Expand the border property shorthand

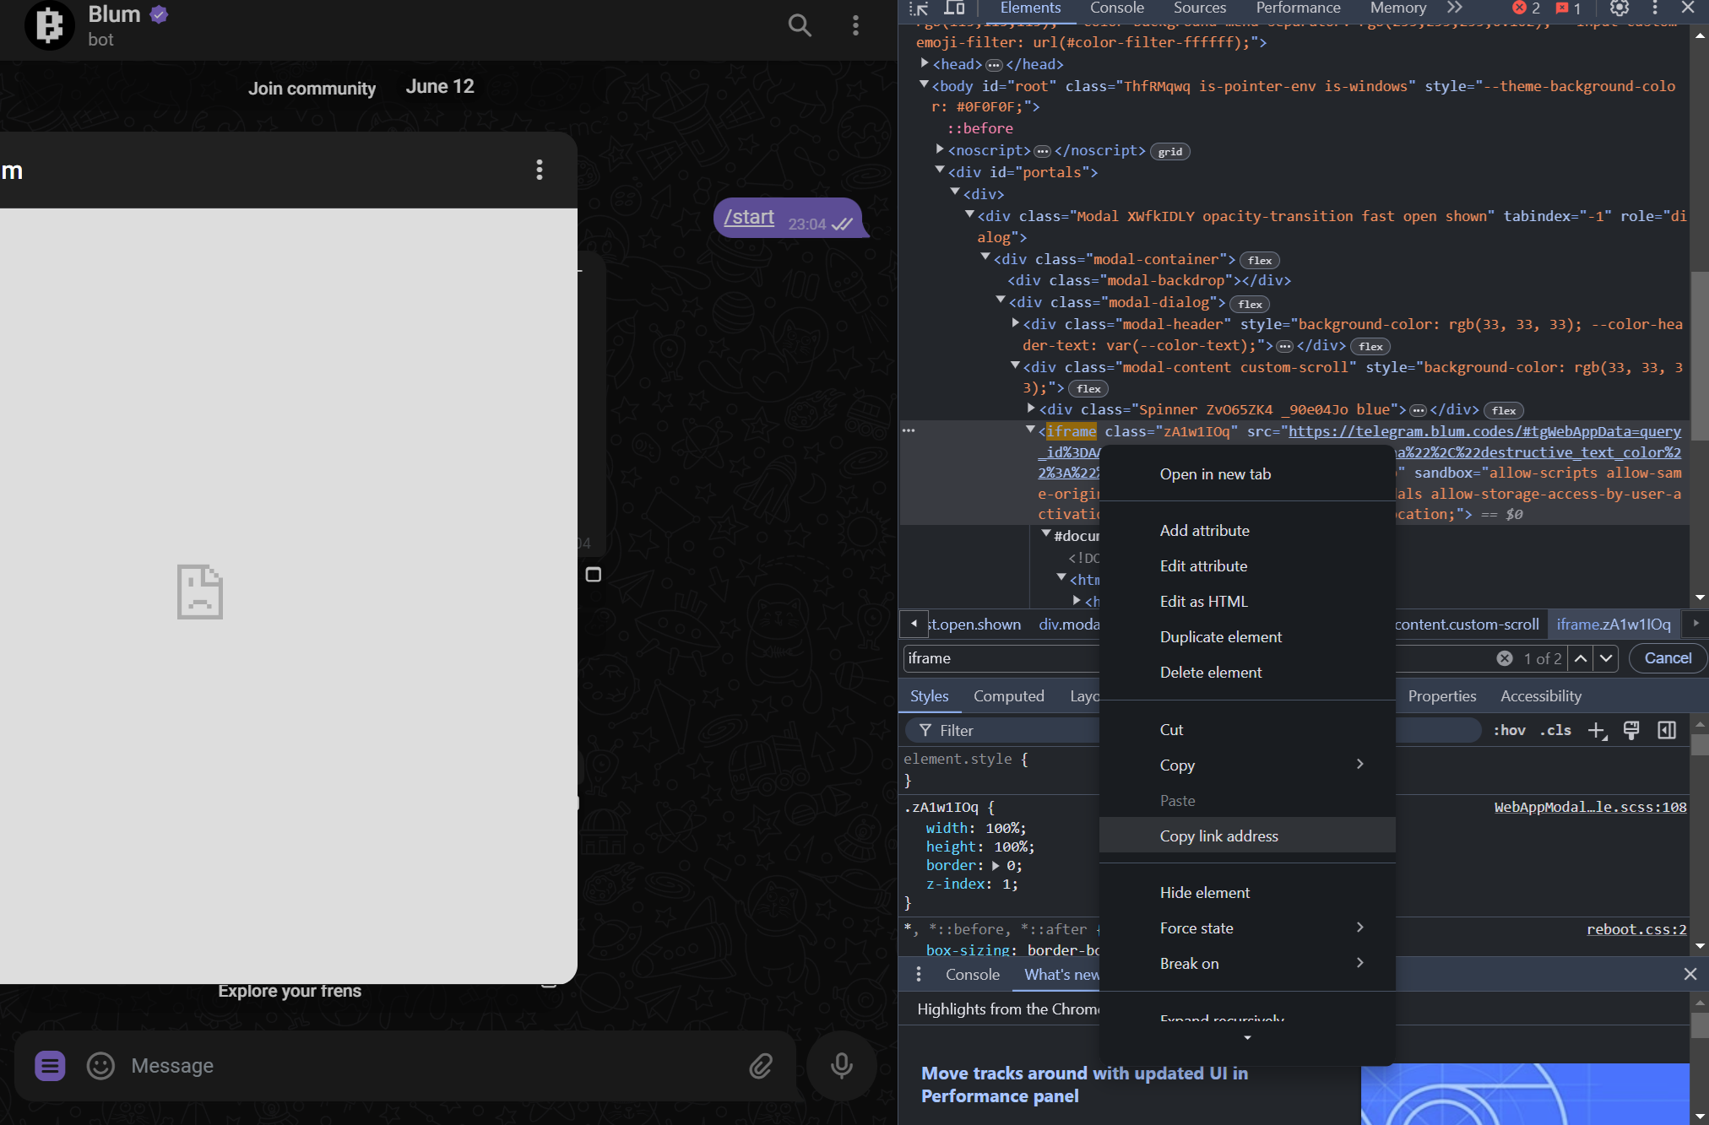(x=996, y=866)
